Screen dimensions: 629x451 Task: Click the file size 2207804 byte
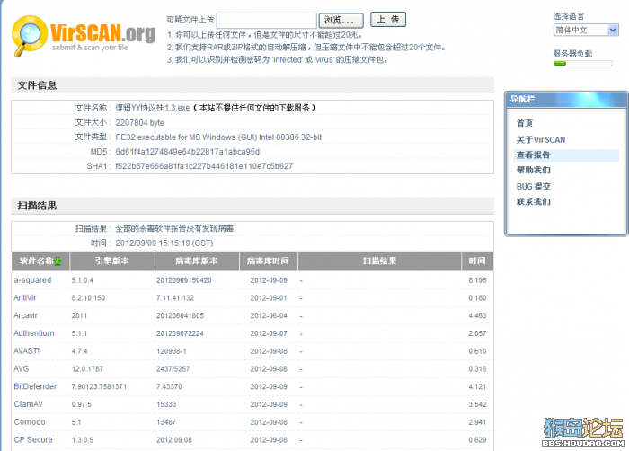139,123
